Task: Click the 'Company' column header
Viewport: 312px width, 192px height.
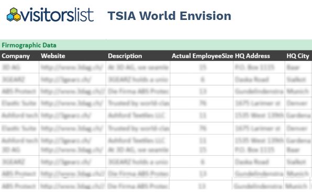Action: click(16, 56)
